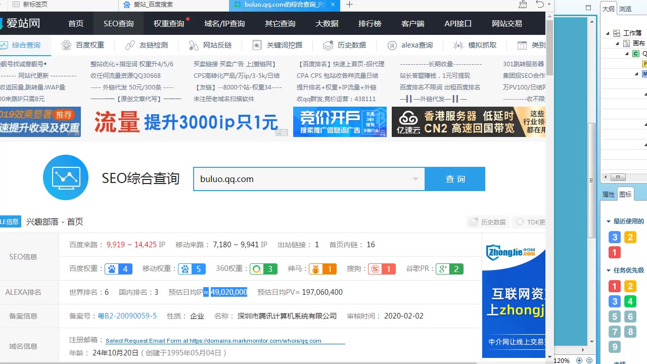Click the blue 查询 search button
This screenshot has height=364, width=647.
point(455,179)
